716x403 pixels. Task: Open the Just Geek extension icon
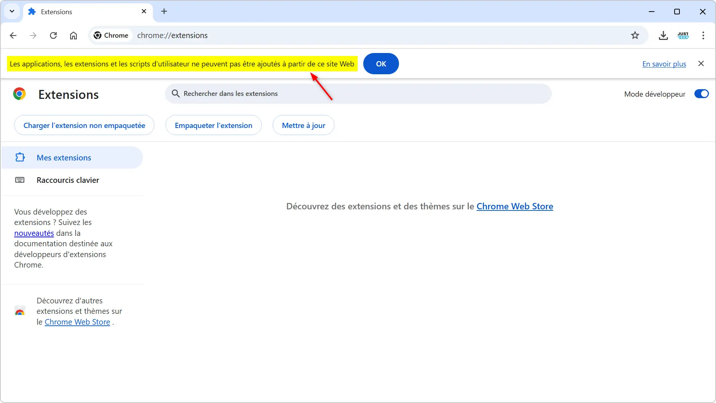tap(683, 35)
